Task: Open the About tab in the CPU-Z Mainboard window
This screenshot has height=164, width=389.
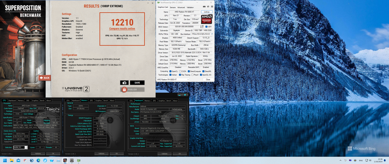Action: click(x=176, y=101)
